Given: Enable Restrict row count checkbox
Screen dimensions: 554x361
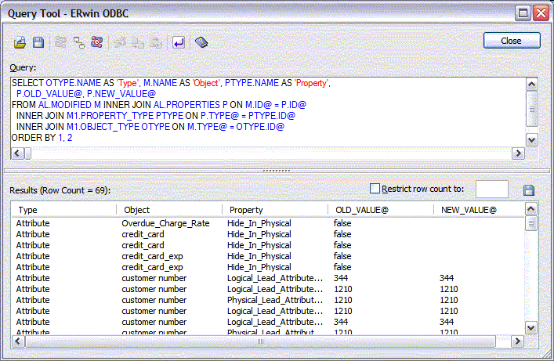Looking at the screenshot, I should pos(375,188).
